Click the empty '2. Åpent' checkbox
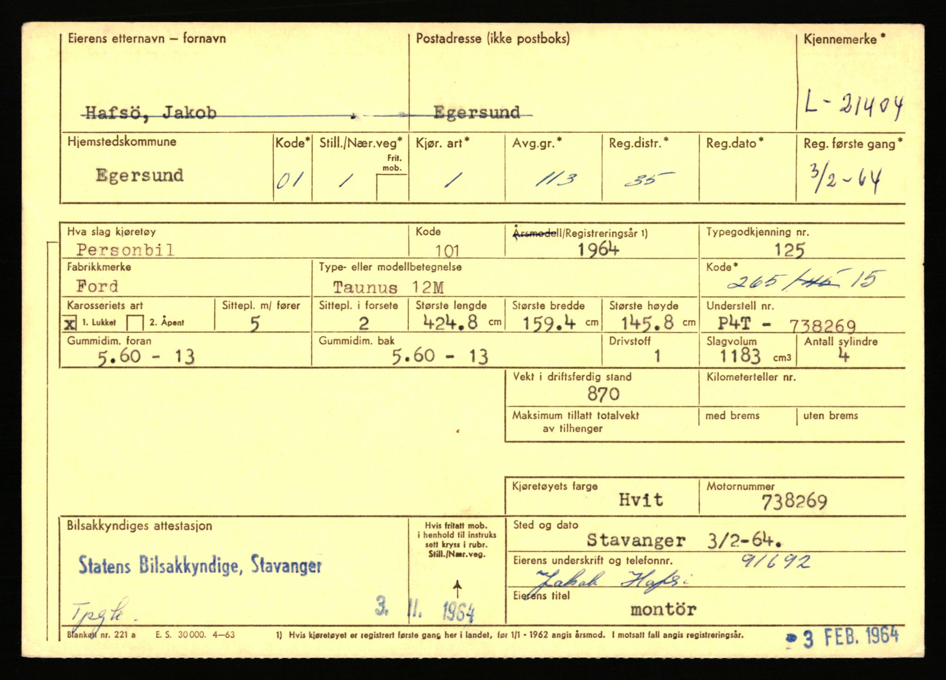Screen dimensions: 946x680 (135, 323)
